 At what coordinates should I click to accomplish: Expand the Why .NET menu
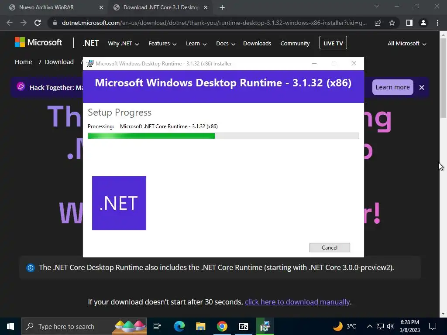coord(123,44)
